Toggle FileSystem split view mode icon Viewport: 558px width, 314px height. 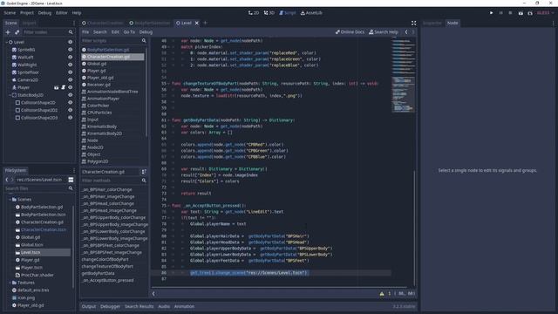[x=71, y=180]
